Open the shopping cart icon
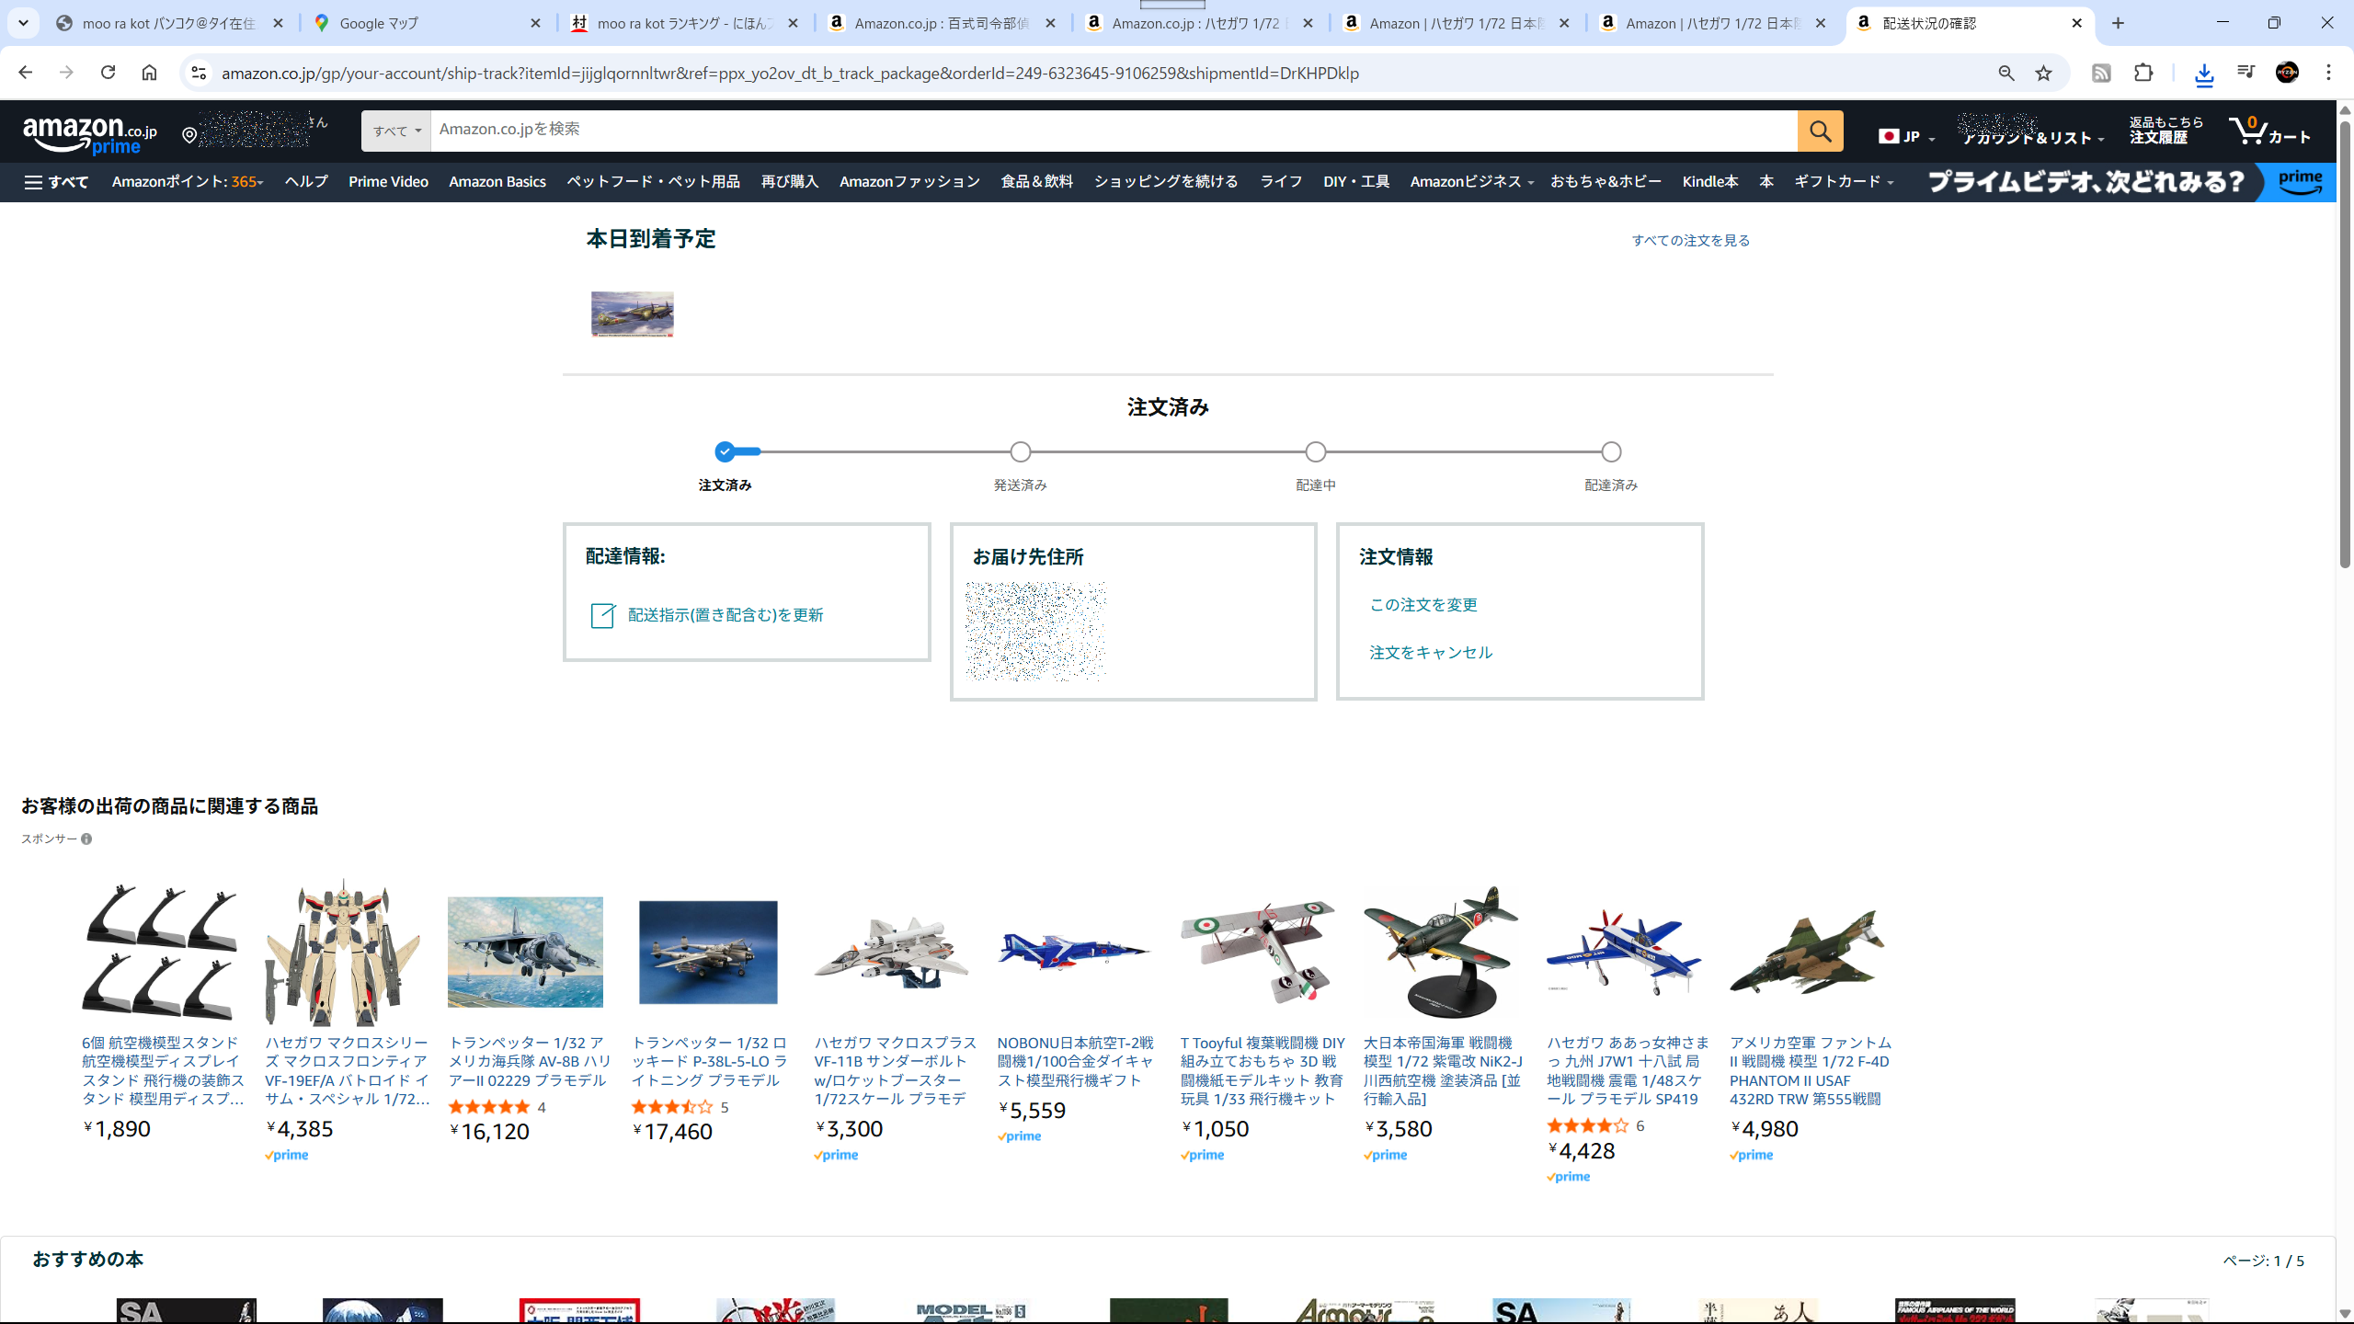This screenshot has width=2354, height=1324. 2268,131
